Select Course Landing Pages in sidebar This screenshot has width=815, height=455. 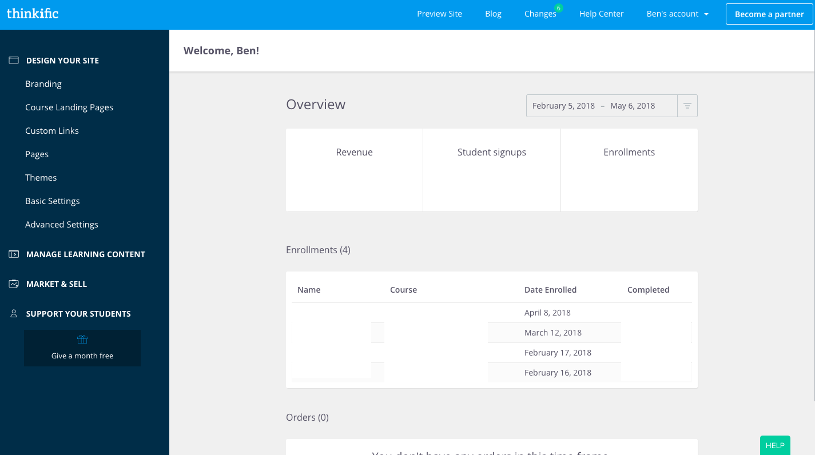click(69, 107)
